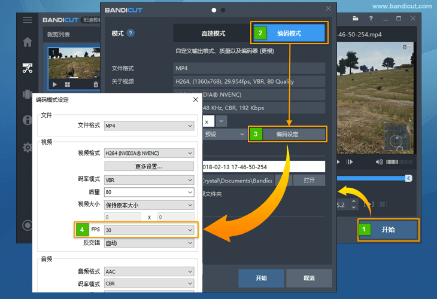This screenshot has height=299, width=437.
Task: Go to Home icon in sidebar
Action: pos(28,42)
